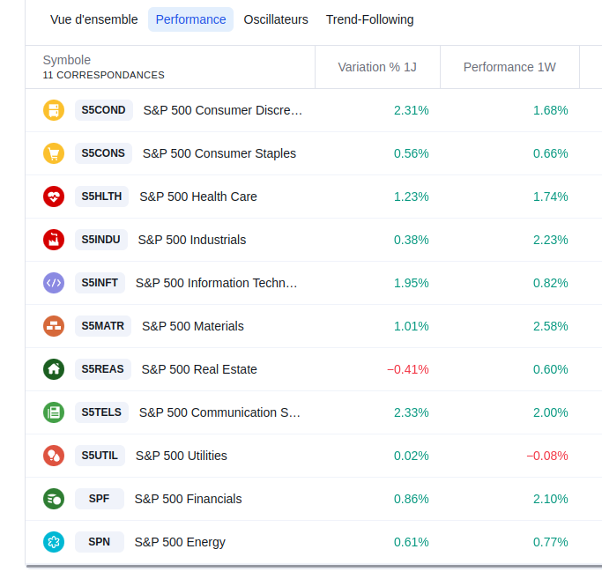Open the SPF ticker symbol
Screen dimensions: 602x579
point(100,499)
